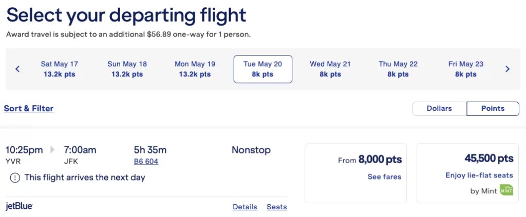
Task: Open flight number B6 604 link
Action: pyautogui.click(x=146, y=162)
